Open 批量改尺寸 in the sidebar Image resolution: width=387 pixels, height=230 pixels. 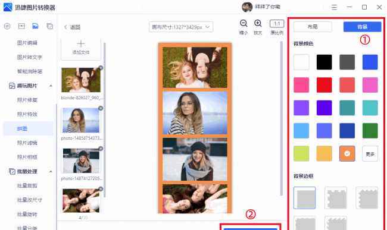30,200
